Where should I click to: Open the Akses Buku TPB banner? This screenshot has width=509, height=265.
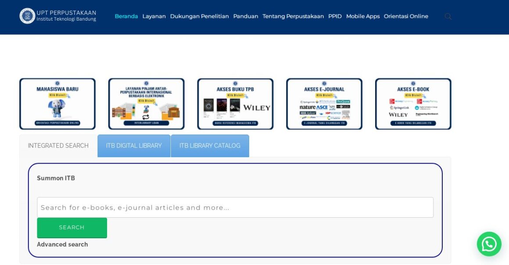point(235,104)
